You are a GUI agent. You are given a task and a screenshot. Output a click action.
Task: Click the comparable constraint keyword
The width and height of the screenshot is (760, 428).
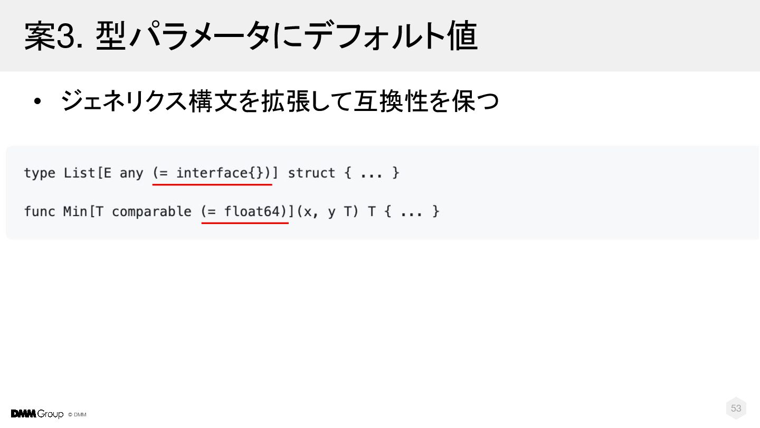coord(151,212)
